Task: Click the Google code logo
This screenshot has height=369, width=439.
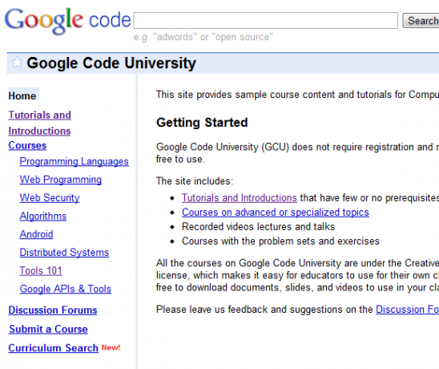Action: (68, 21)
